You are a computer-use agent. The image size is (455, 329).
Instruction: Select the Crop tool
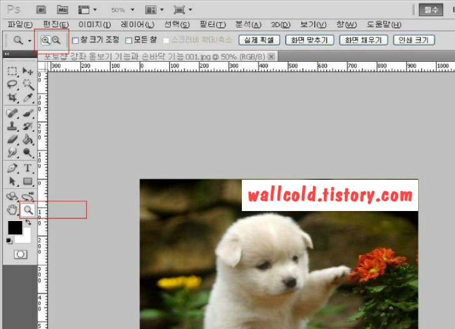[12, 97]
